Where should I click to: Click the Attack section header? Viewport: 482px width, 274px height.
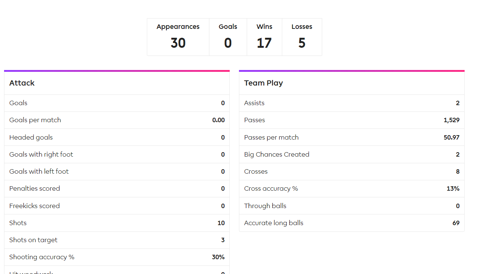click(x=117, y=83)
